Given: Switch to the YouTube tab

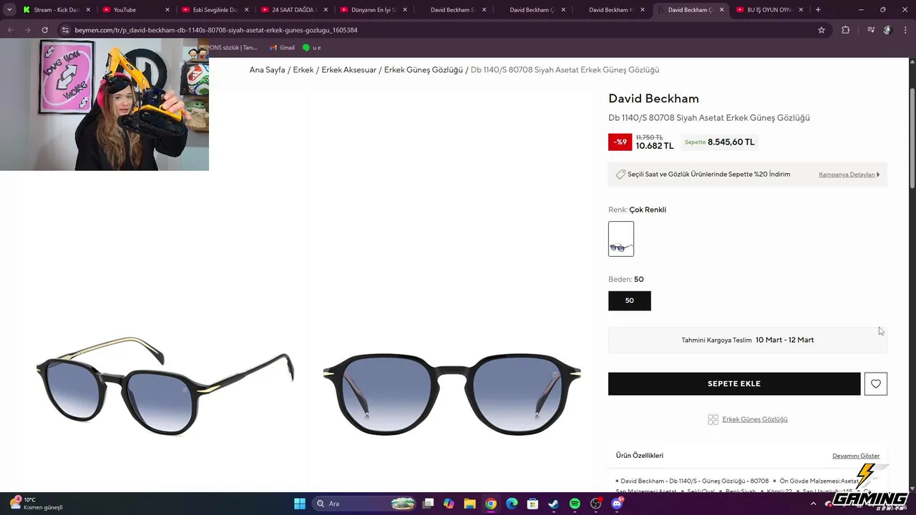Looking at the screenshot, I should tap(135, 10).
